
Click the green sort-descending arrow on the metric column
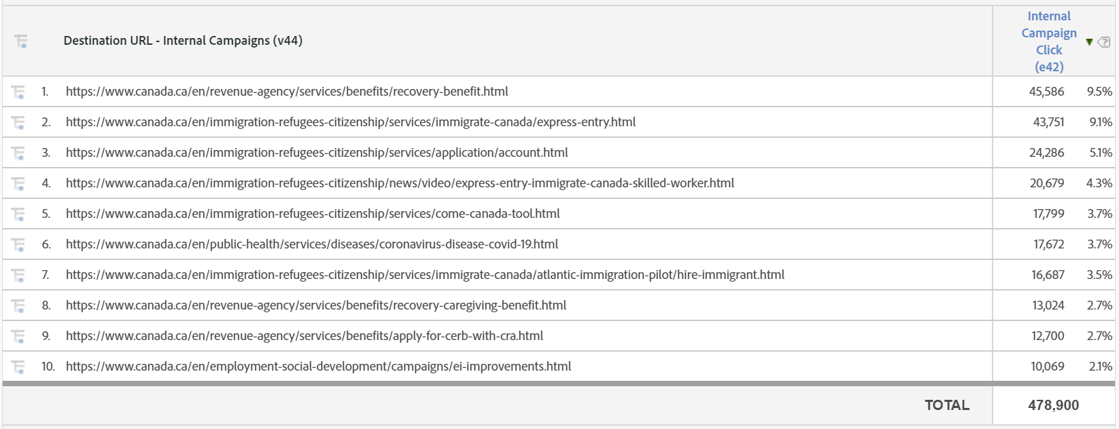click(x=1091, y=41)
